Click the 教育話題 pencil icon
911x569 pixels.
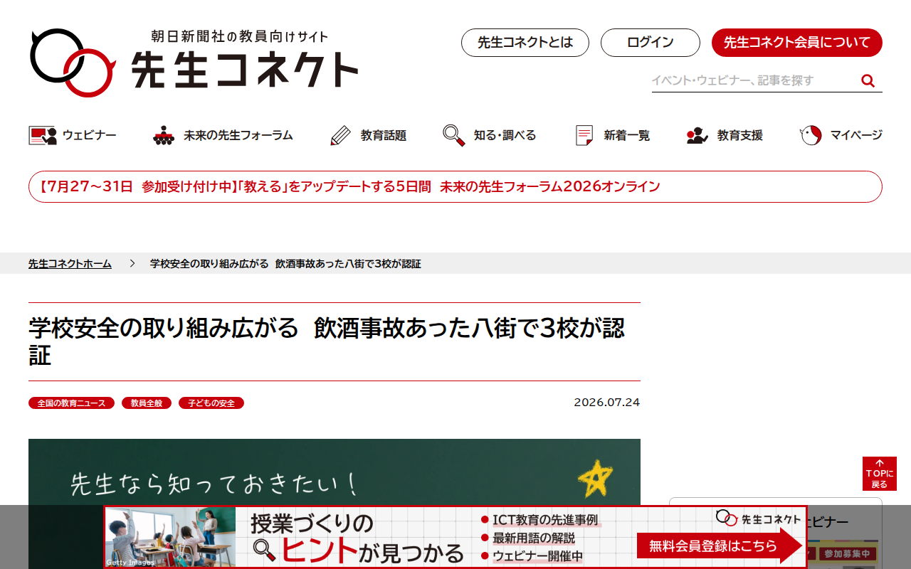[x=341, y=135]
